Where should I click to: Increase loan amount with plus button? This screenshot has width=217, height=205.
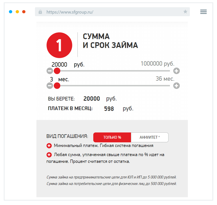tap(177, 71)
